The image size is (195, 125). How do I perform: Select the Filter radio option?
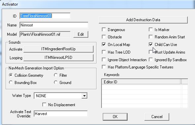[x=56, y=75]
